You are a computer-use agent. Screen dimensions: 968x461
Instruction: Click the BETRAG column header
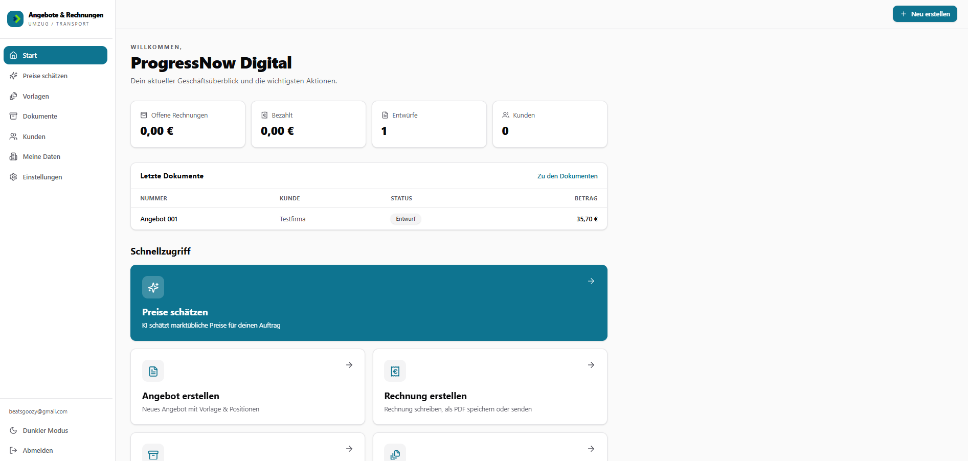click(586, 198)
